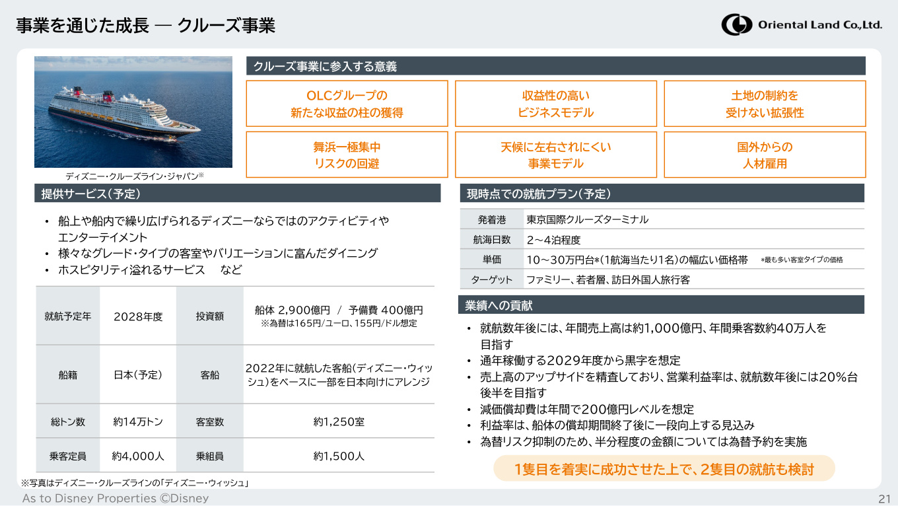Click the 客室数 label cell

coord(210,421)
